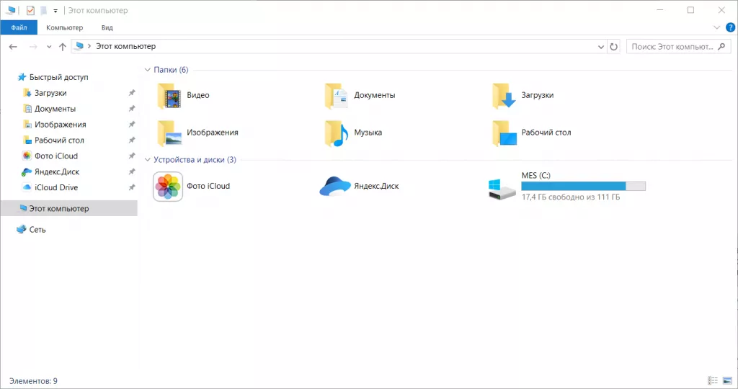Open the Яндекс.Диск device icon in main pane
The width and height of the screenshot is (738, 389).
[335, 187]
